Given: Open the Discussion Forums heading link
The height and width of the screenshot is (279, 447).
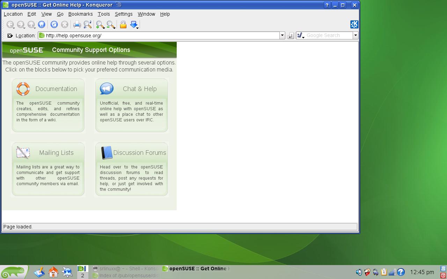Looking at the screenshot, I should click(x=140, y=153).
